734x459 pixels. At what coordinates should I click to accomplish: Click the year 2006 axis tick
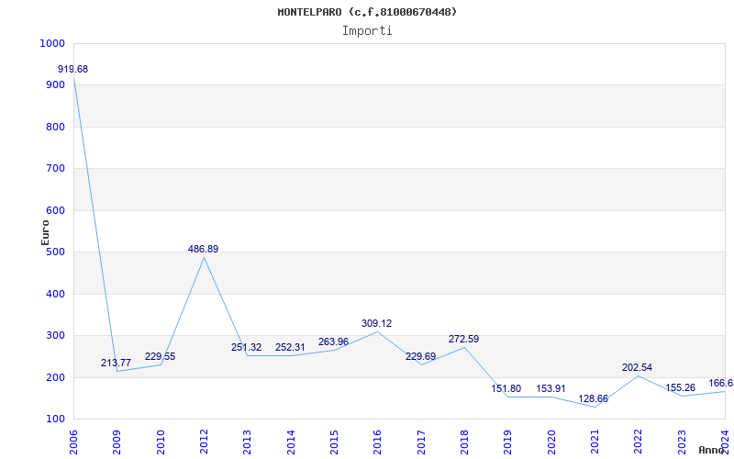73,442
